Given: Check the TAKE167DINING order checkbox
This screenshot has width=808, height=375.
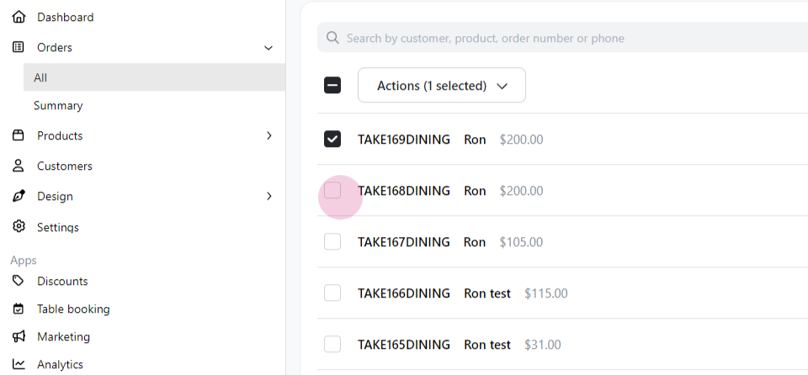Looking at the screenshot, I should point(332,241).
